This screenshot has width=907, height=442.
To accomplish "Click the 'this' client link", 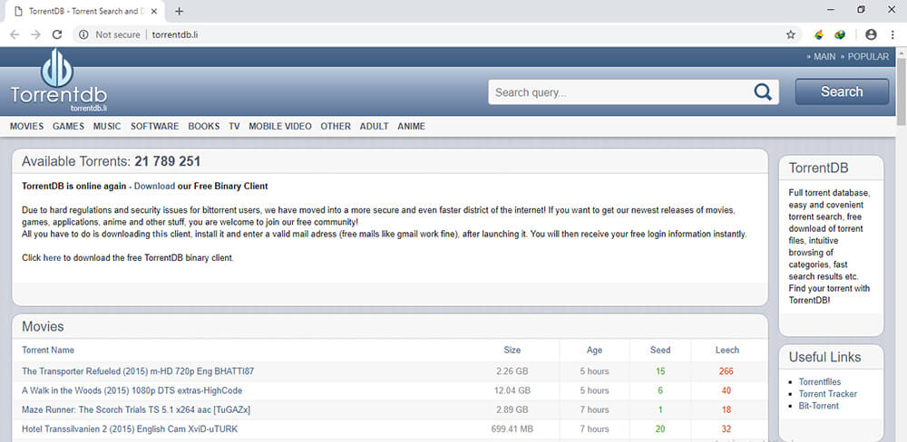I will pos(160,234).
